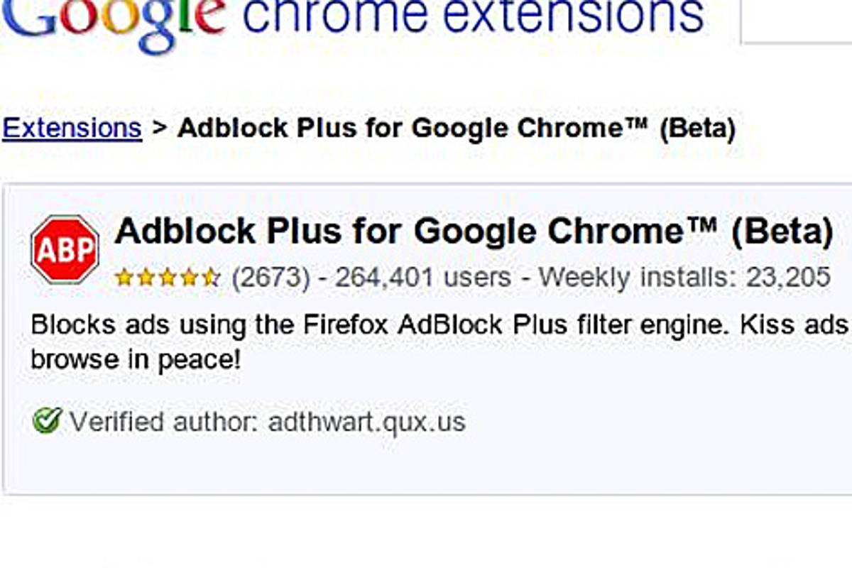Select the breadcrumb separator arrow

(x=159, y=128)
